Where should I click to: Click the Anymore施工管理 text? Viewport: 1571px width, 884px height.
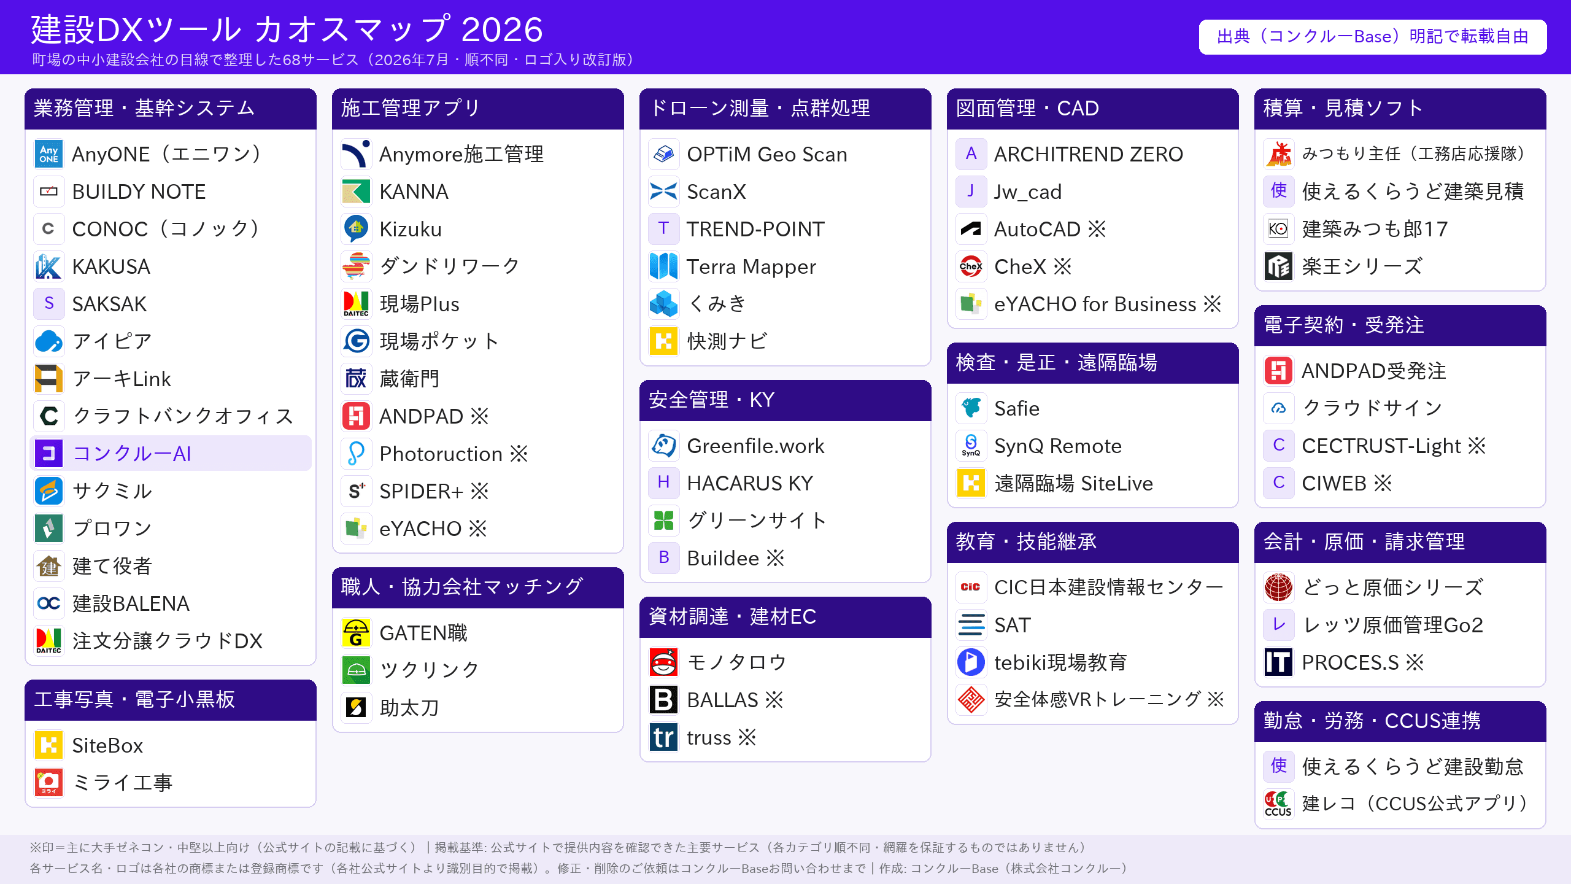[x=461, y=154]
